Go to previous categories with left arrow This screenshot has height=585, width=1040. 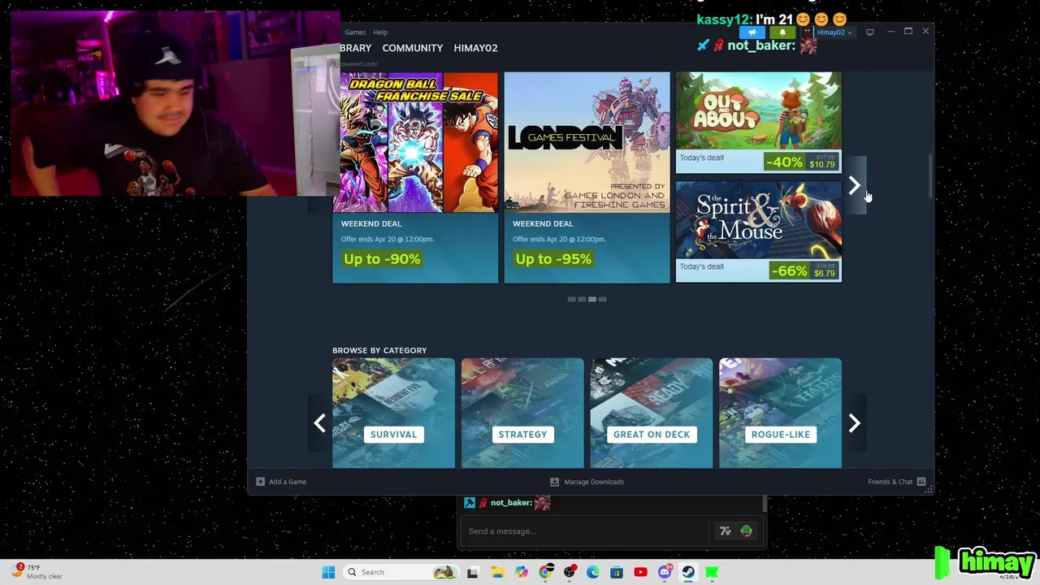[319, 422]
